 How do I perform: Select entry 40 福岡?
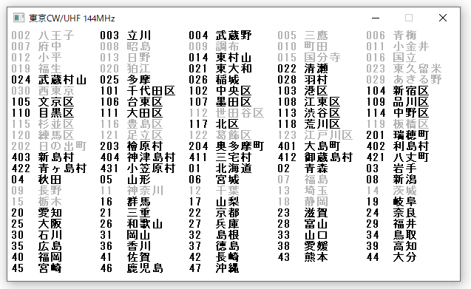36,258
